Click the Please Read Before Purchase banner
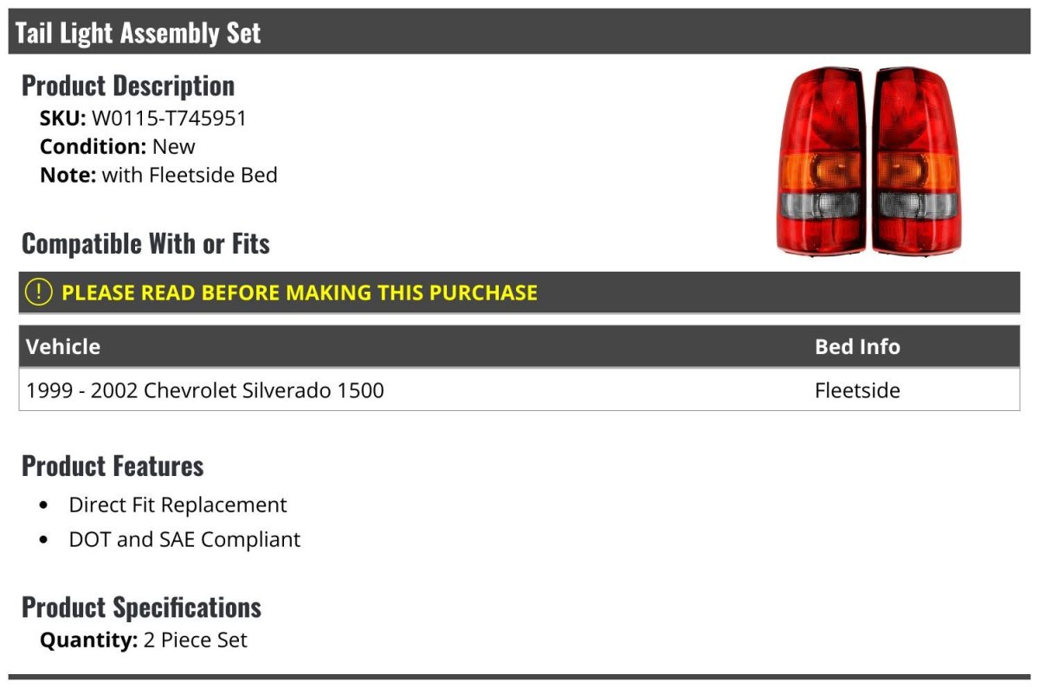 (519, 293)
